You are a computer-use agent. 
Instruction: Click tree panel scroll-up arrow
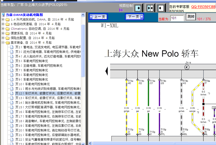point(83,15)
